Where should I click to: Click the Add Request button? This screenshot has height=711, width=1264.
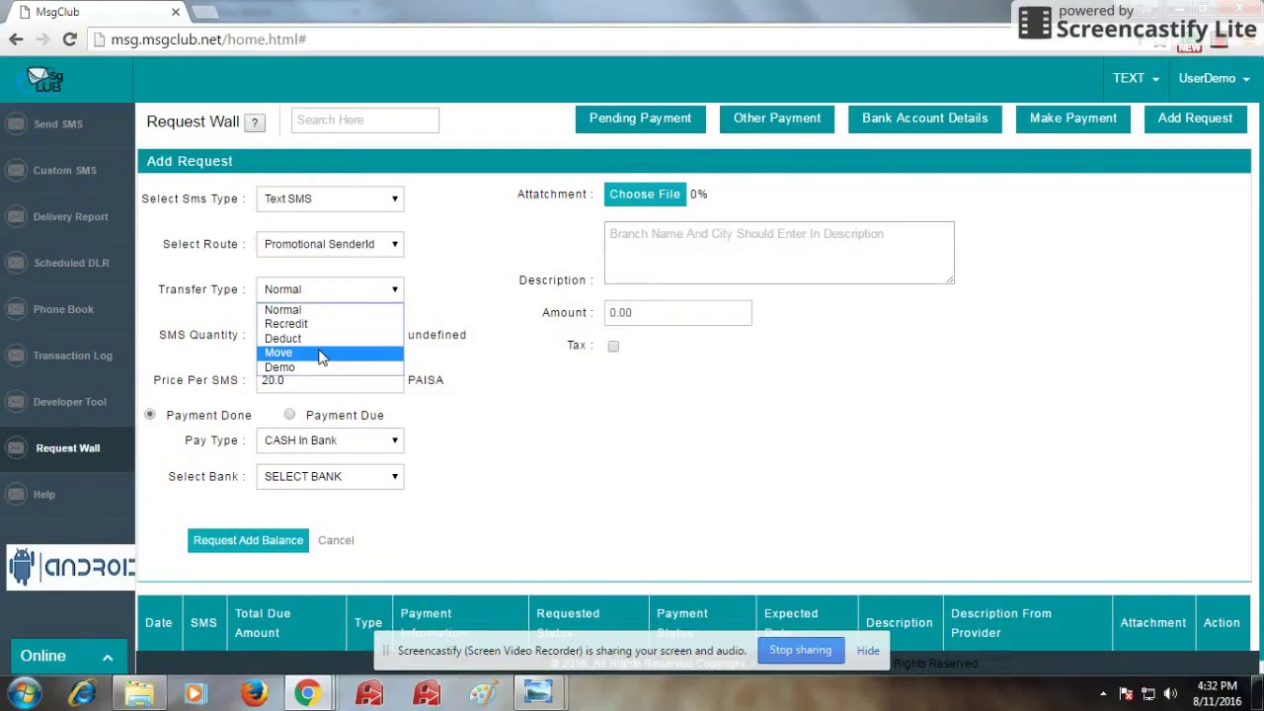pos(1195,118)
